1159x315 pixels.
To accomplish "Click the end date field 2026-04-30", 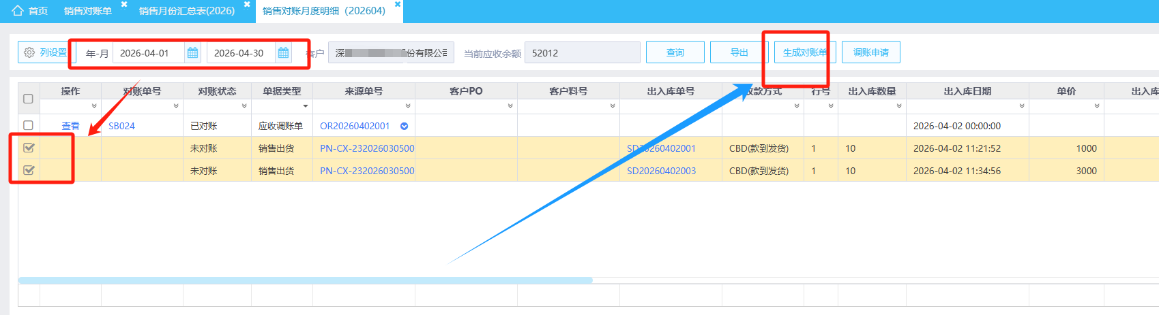I will pyautogui.click(x=241, y=53).
